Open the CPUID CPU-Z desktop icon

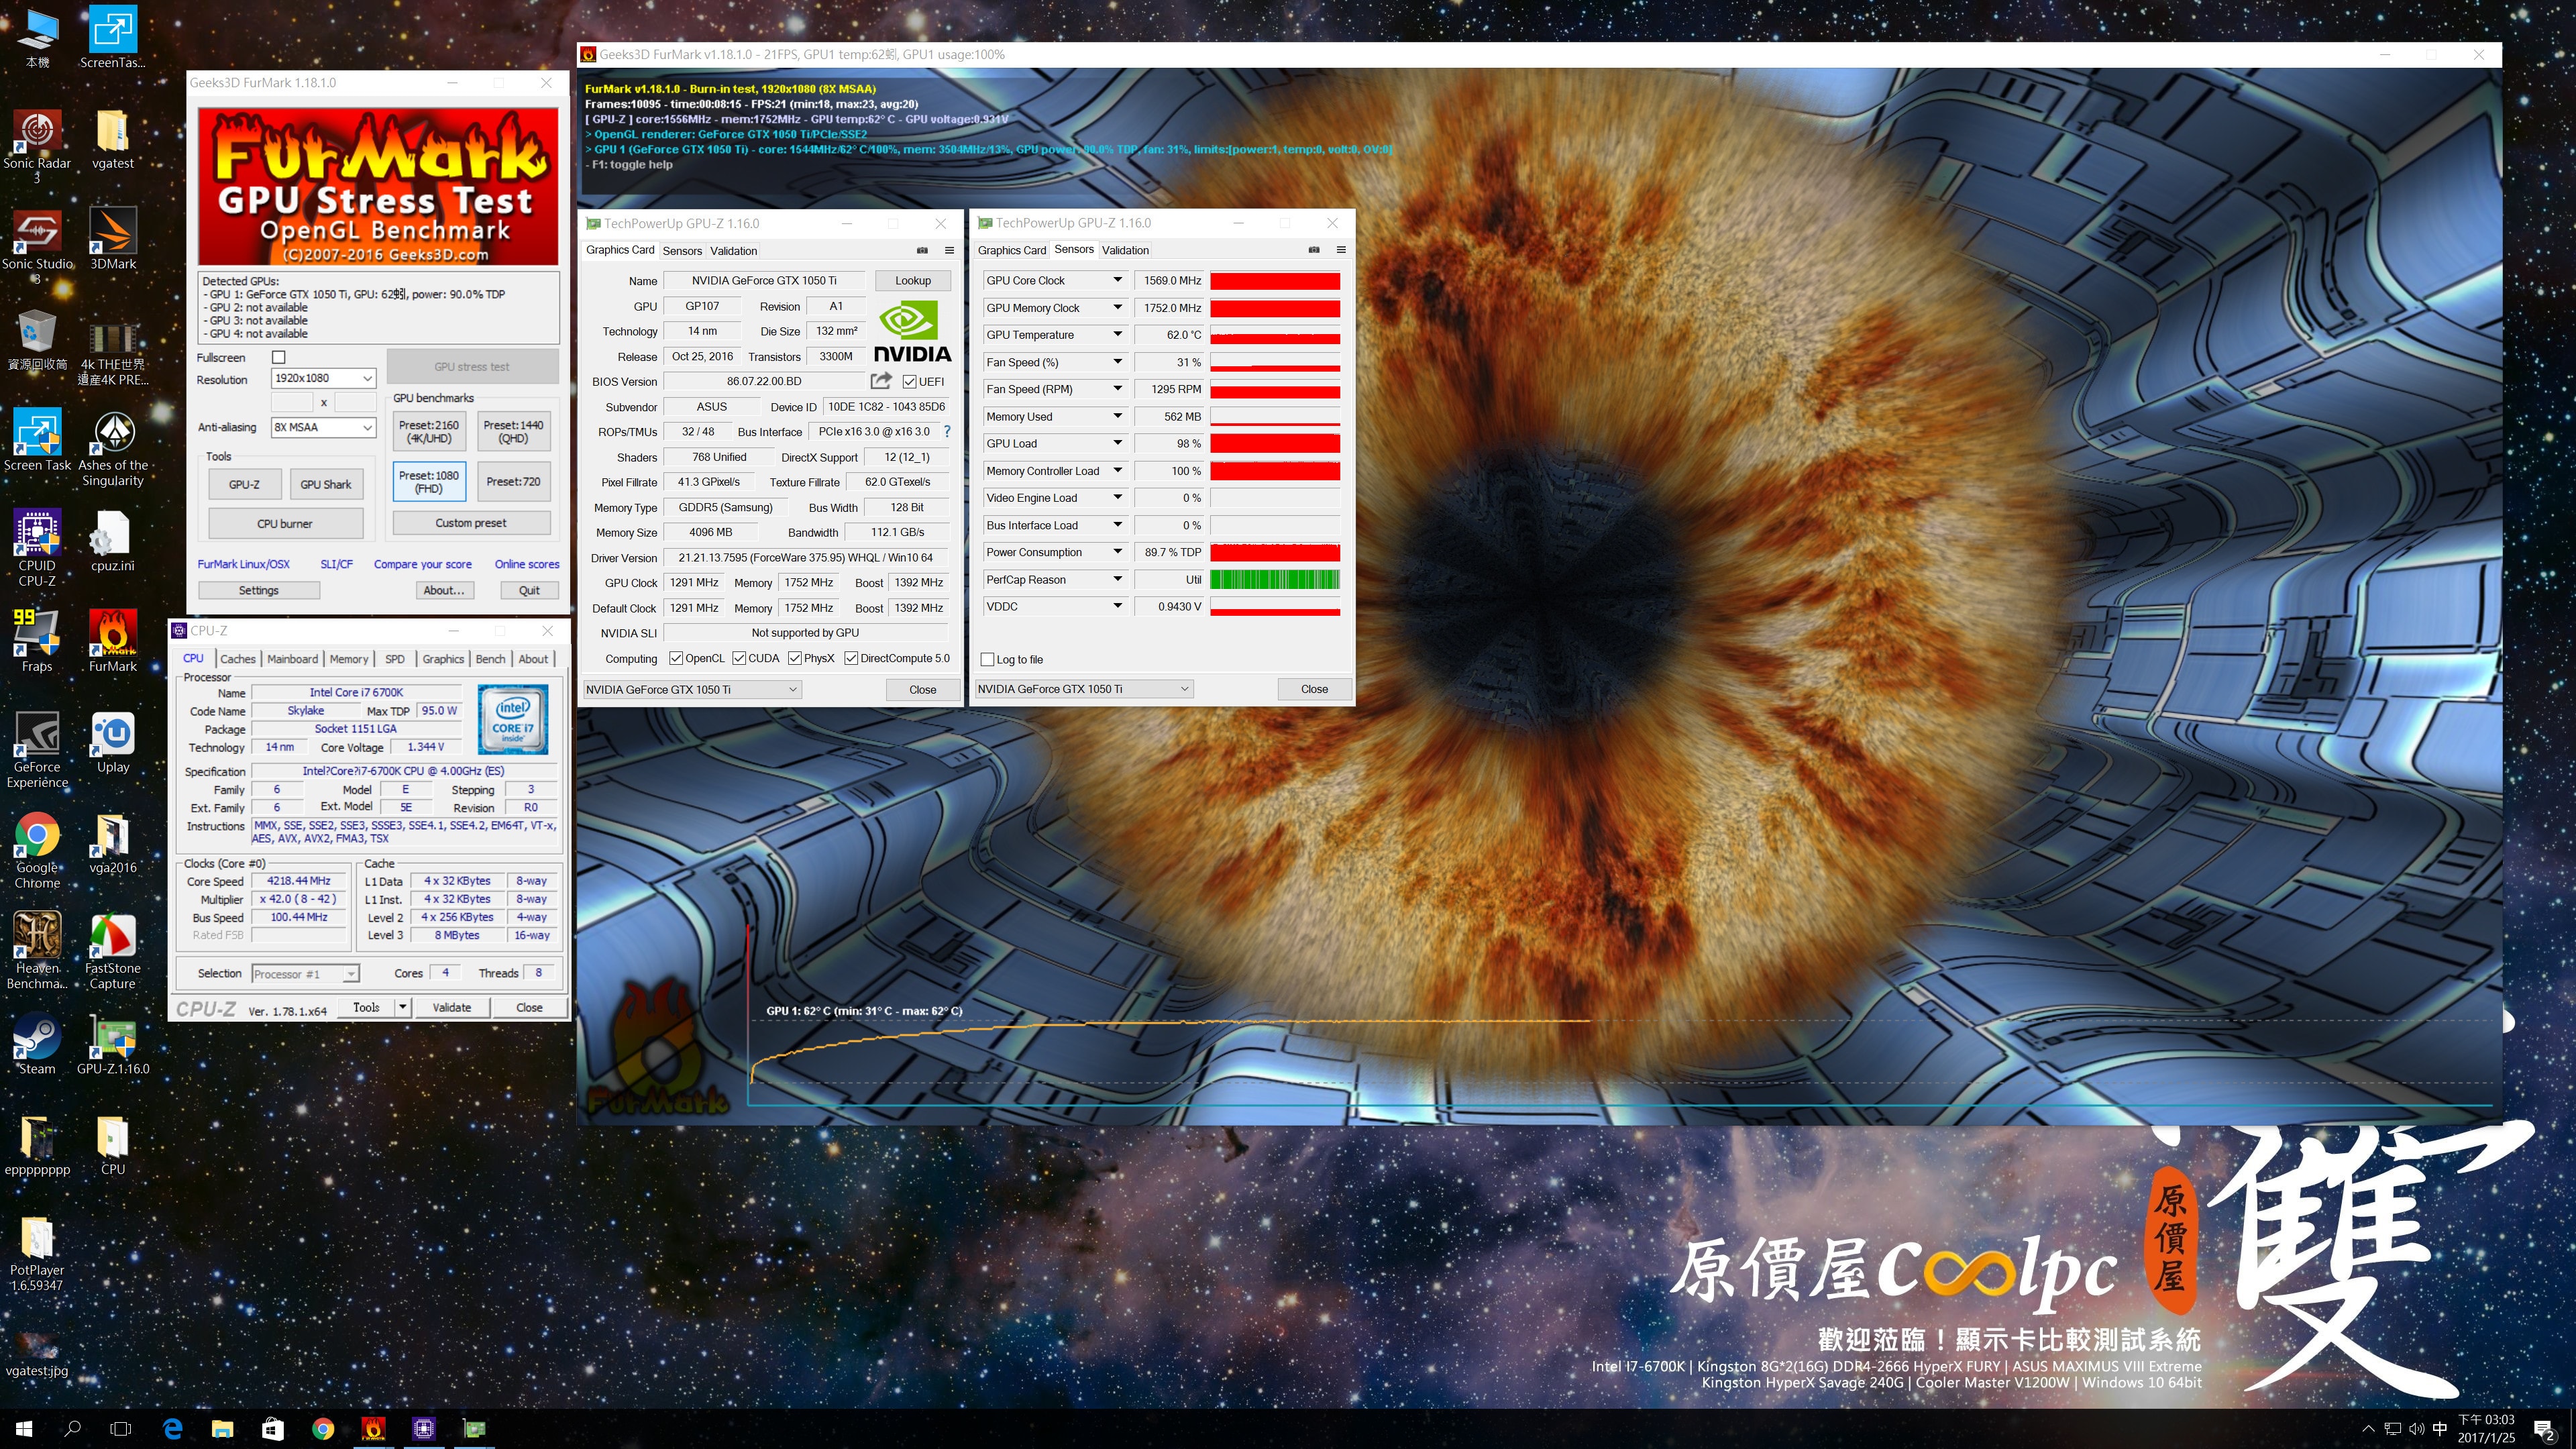[37, 548]
